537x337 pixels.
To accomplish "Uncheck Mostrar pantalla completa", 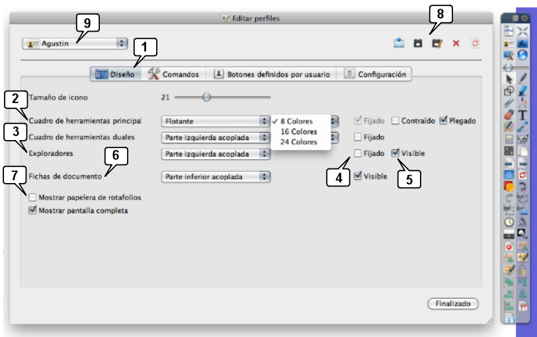I will click(x=32, y=211).
